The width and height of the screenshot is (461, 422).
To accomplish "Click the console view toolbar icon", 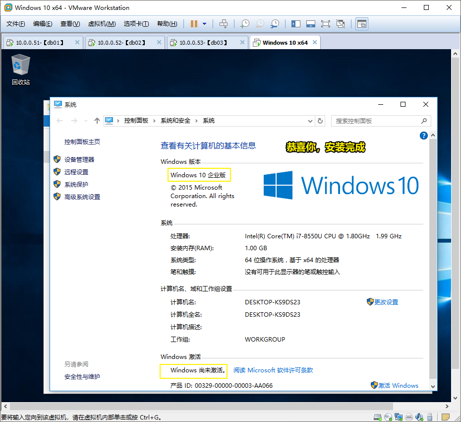I will 362,24.
